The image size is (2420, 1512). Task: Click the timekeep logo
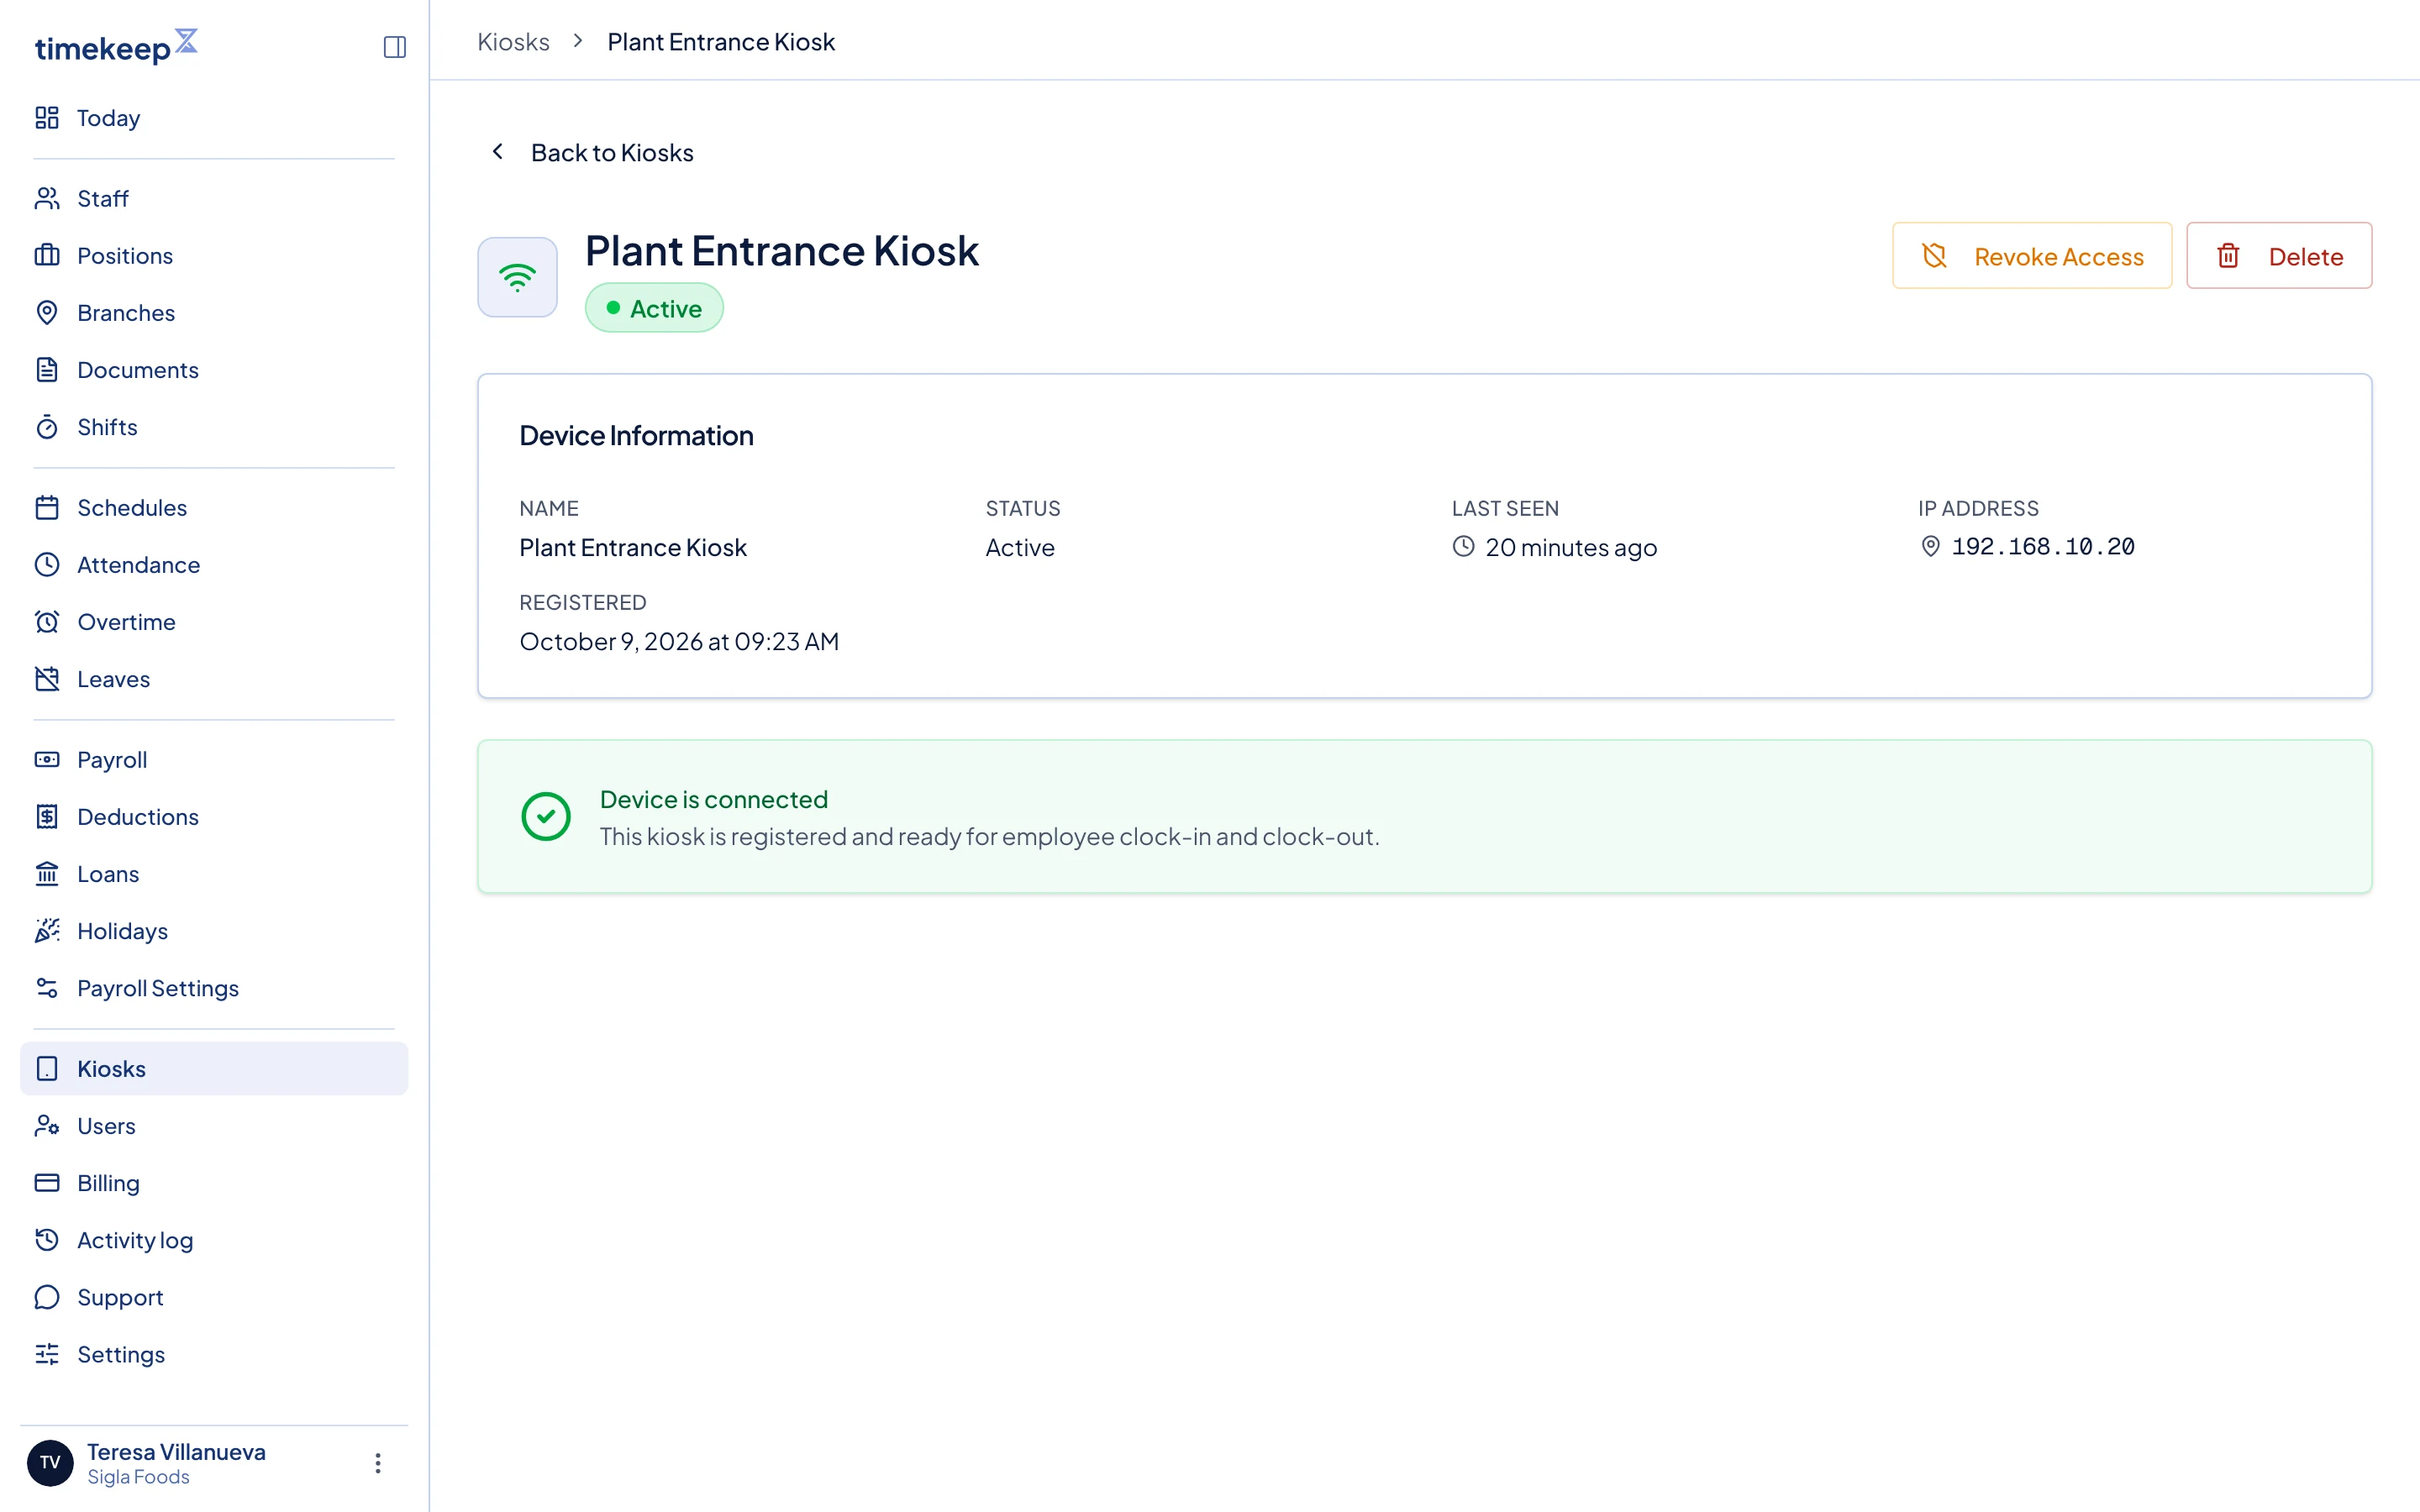tap(116, 46)
